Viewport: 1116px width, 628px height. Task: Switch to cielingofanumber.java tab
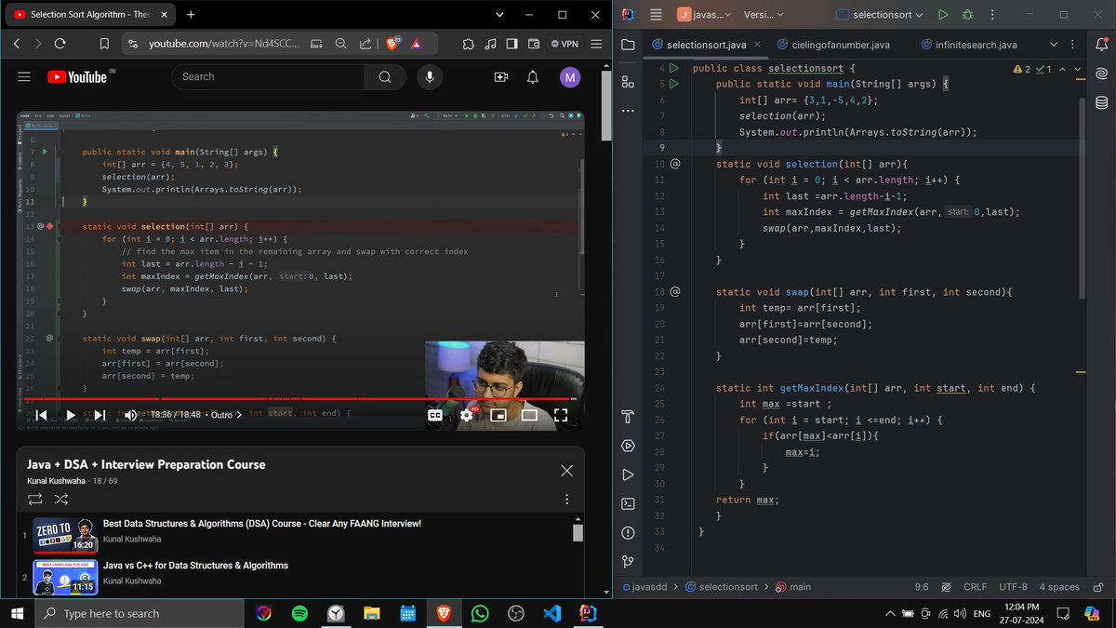(x=832, y=45)
